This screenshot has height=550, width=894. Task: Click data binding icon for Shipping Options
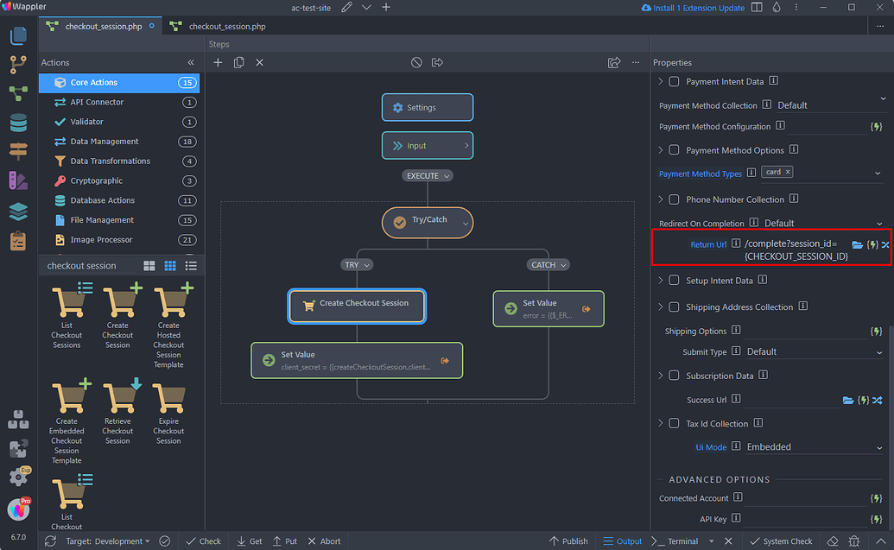tap(876, 332)
